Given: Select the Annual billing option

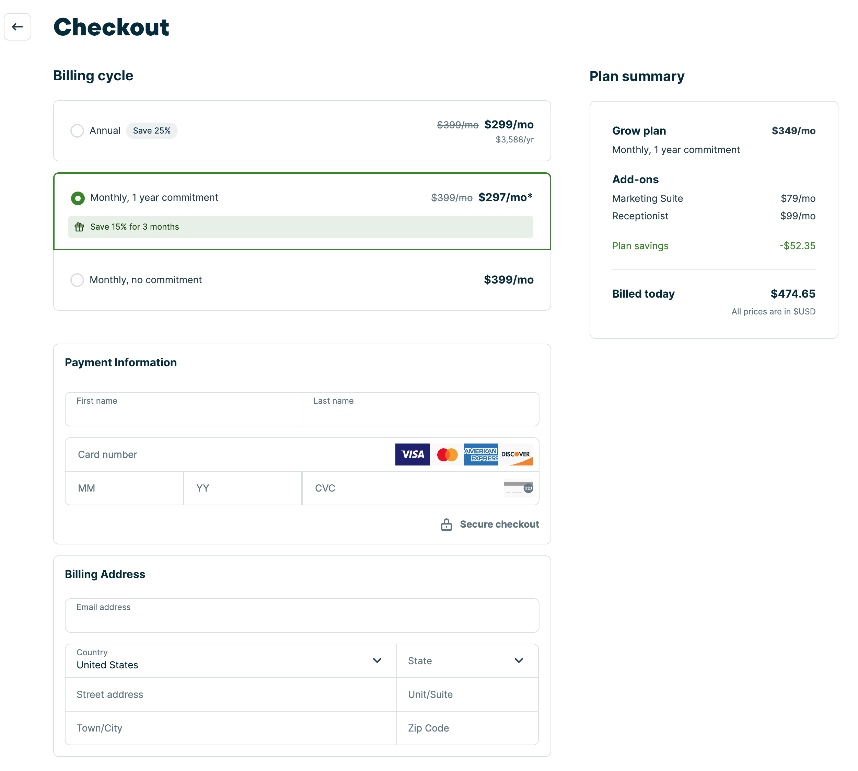Looking at the screenshot, I should (x=77, y=130).
